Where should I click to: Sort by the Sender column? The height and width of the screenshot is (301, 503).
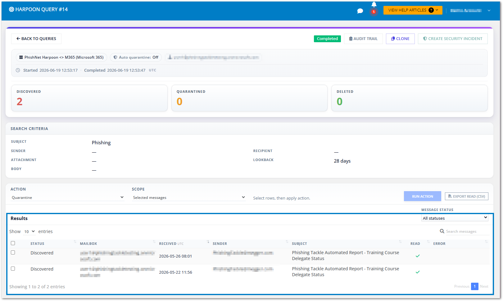coord(220,244)
